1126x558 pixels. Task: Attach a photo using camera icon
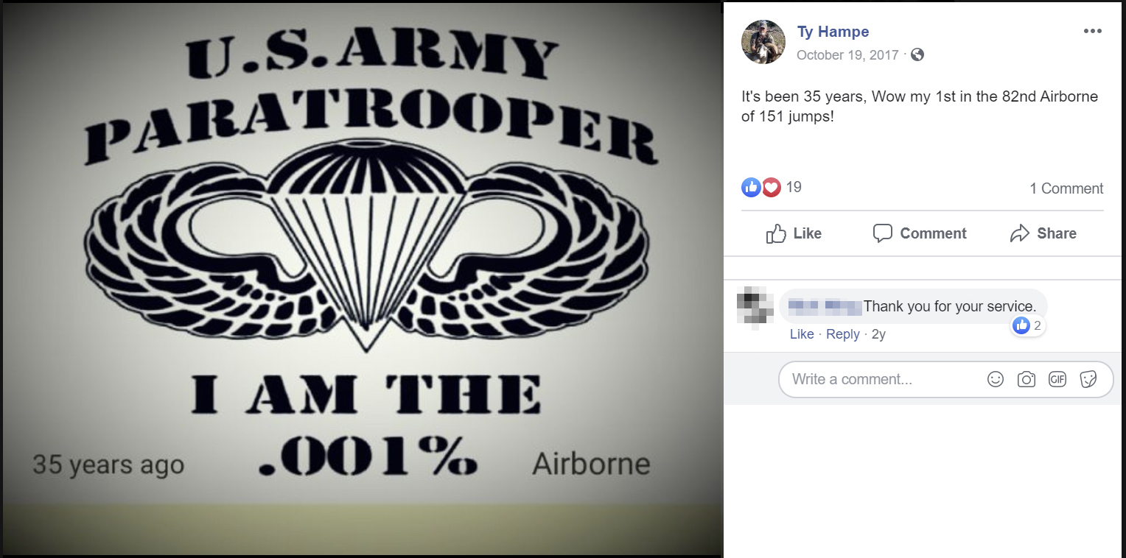[1027, 379]
